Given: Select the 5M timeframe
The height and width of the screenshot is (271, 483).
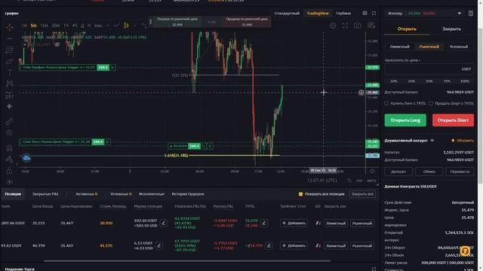Looking at the screenshot, I should (x=33, y=26).
